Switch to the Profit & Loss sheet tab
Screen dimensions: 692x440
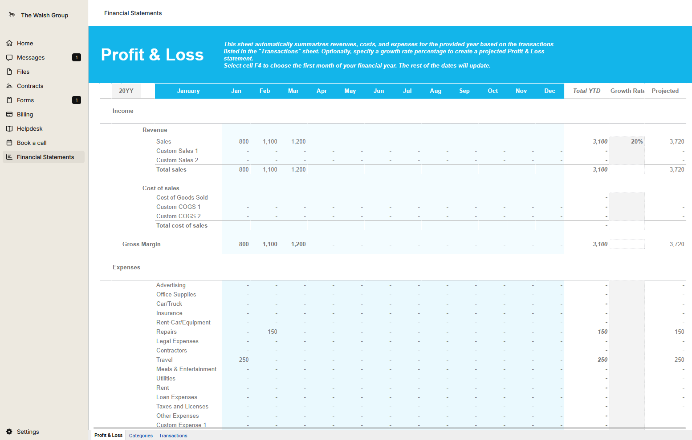click(x=108, y=435)
